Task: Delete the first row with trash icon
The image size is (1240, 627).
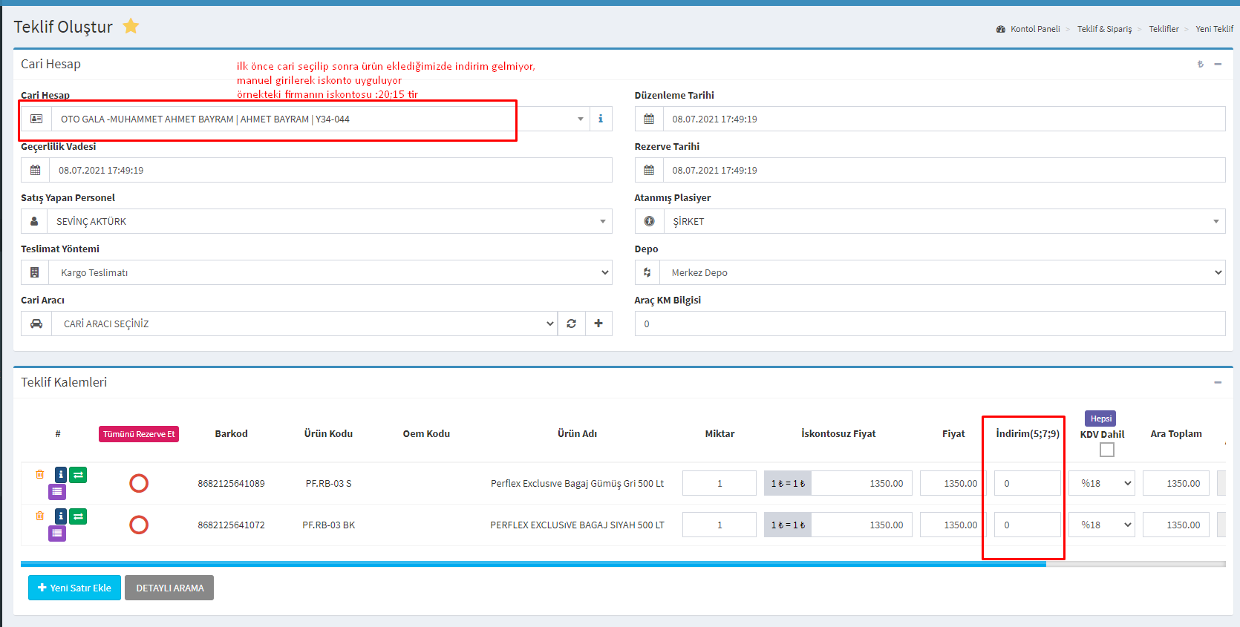Action: 40,474
